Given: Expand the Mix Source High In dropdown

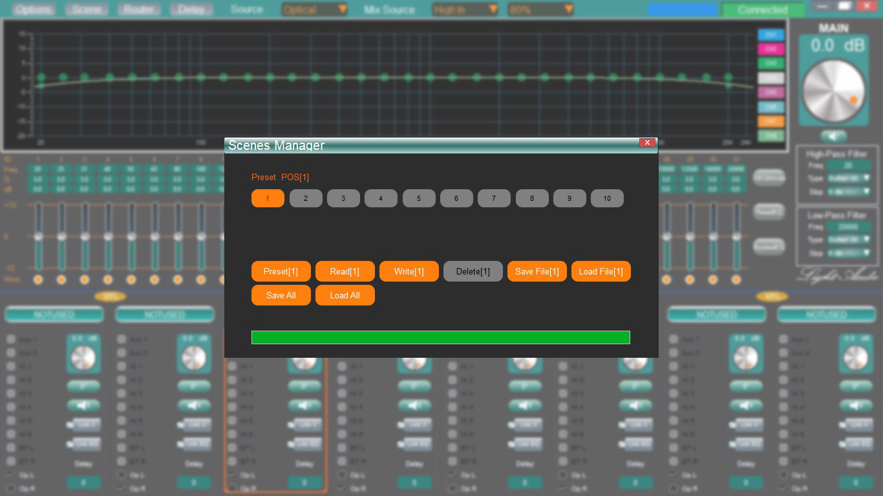Looking at the screenshot, I should (465, 10).
